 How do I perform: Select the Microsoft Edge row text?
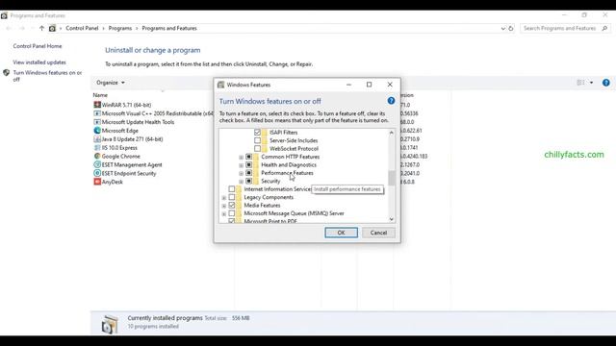click(119, 131)
